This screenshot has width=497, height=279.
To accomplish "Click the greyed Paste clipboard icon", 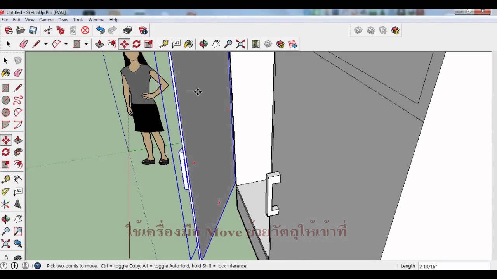I will [x=73, y=30].
